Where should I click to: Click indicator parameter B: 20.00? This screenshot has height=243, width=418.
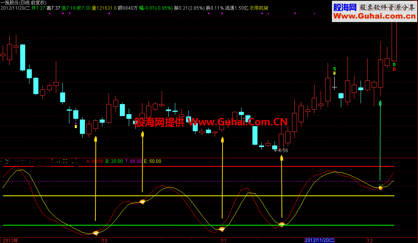pyautogui.click(x=114, y=161)
